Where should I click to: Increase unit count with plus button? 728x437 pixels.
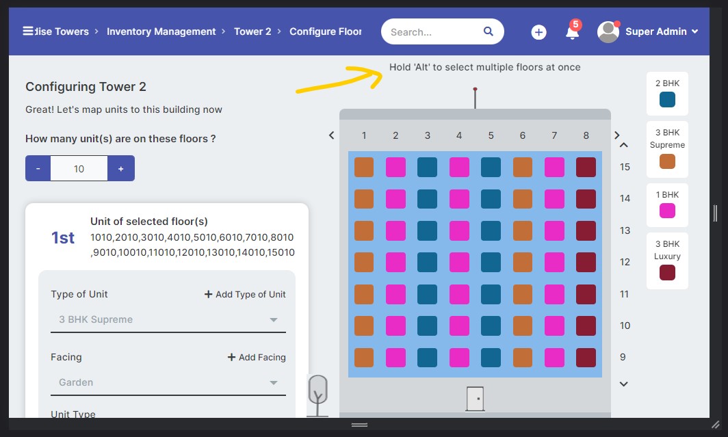(x=120, y=168)
